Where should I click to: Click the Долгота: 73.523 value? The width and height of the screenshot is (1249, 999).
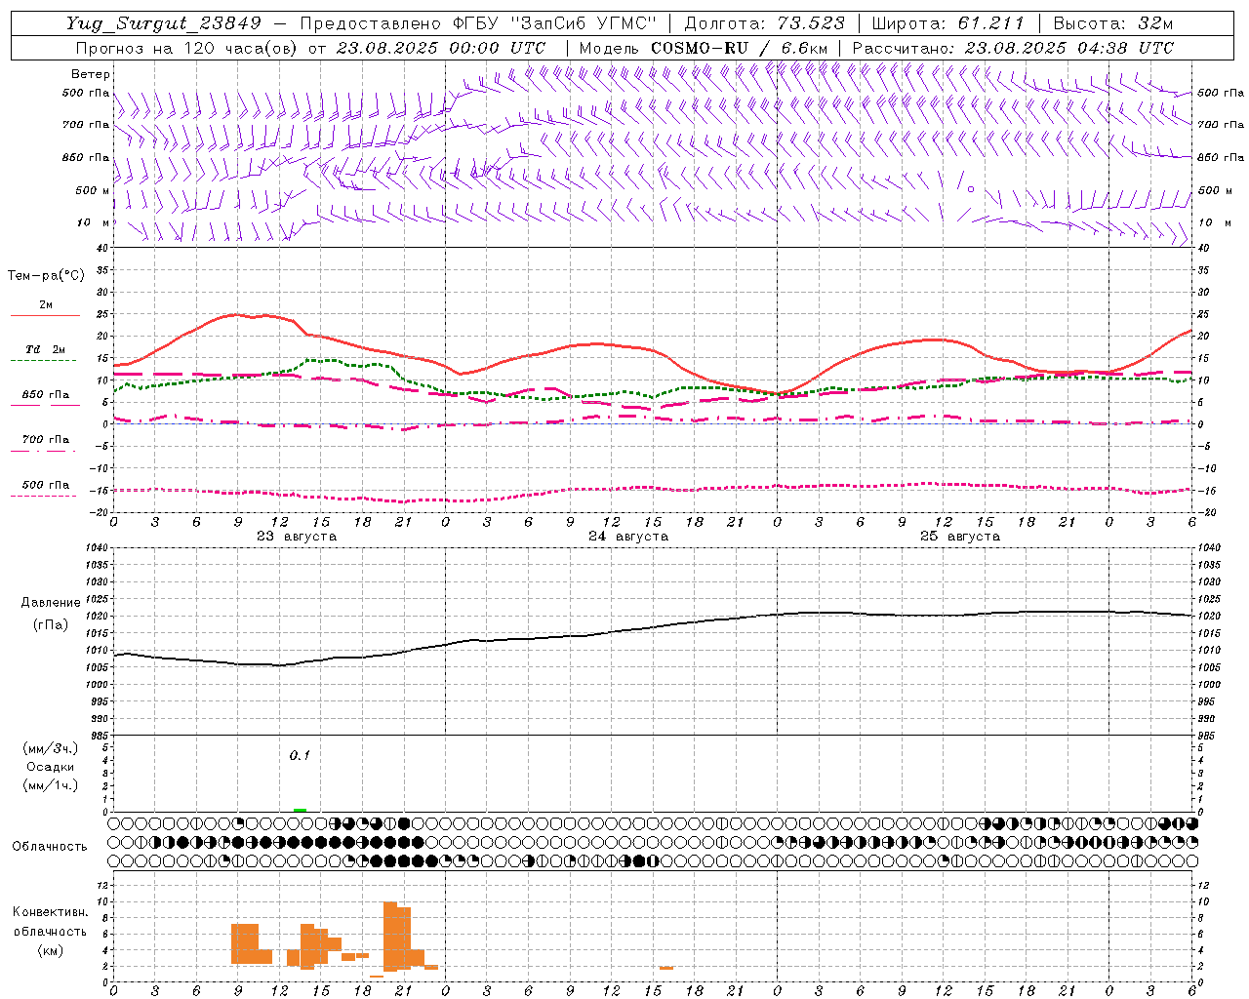click(765, 23)
